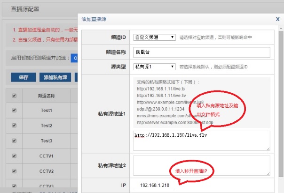
Task: Click the example text udp://@:239.0.0.11:1234
Action: [x=160, y=109]
